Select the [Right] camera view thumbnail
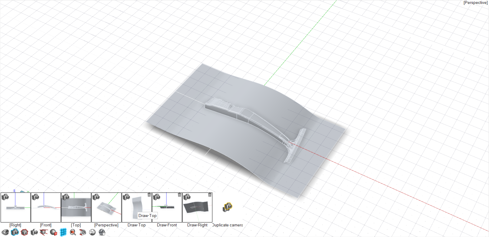489x237 pixels. 15,208
